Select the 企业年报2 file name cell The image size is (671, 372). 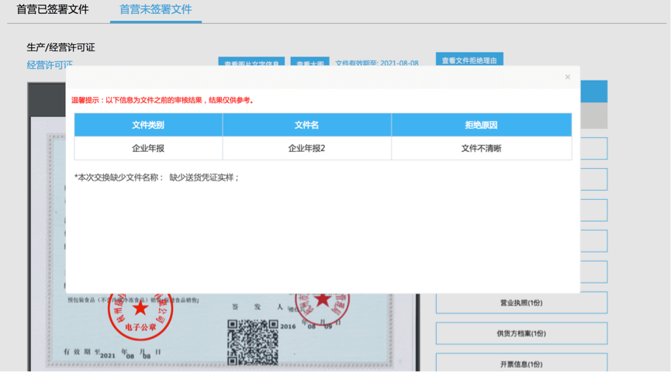tap(307, 148)
